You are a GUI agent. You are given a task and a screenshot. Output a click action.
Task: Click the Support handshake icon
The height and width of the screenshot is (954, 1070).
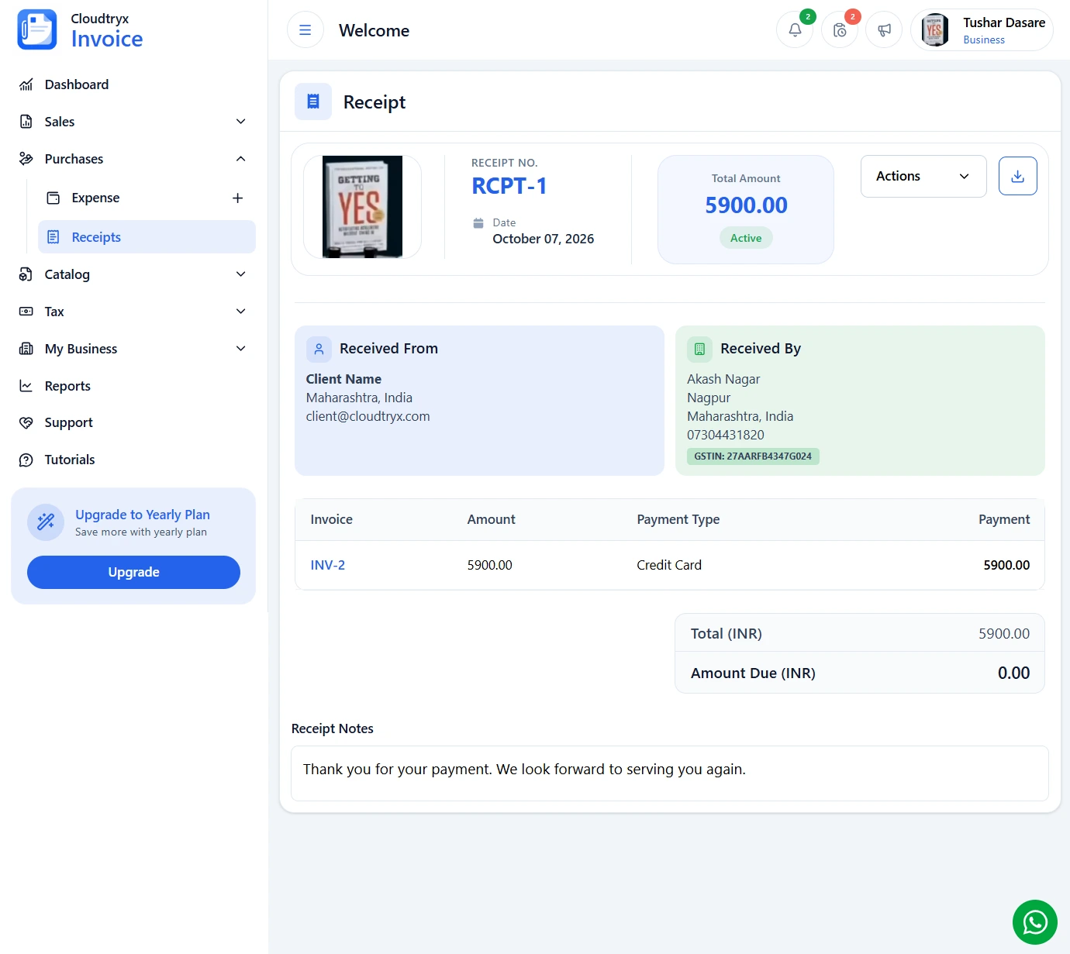click(26, 422)
